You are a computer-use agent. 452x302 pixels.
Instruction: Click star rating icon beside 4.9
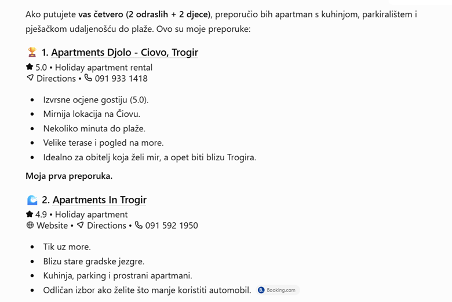pos(30,214)
